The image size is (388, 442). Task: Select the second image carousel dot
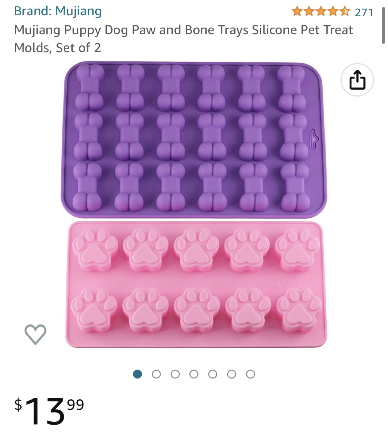tap(156, 374)
